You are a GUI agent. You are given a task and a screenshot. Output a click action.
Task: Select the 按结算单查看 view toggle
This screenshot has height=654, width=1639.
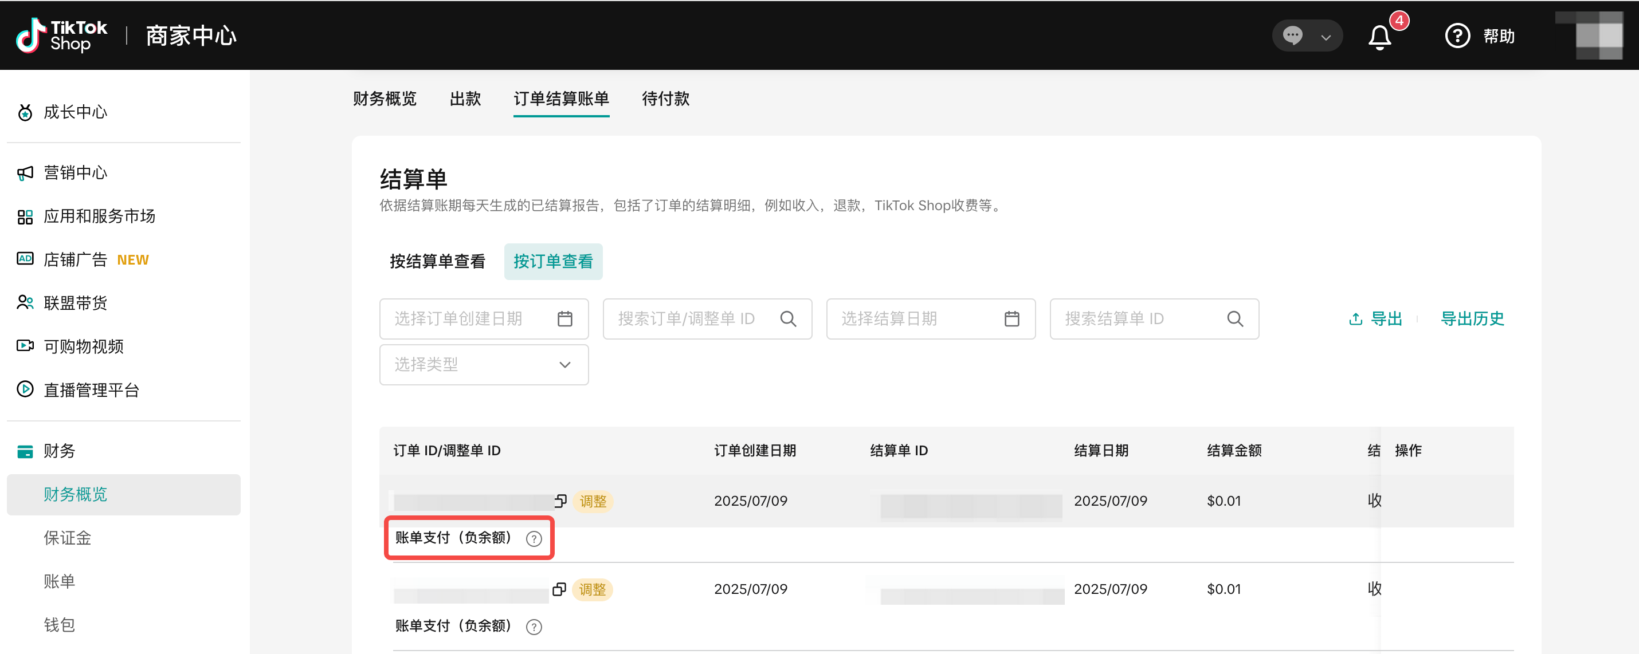437,261
